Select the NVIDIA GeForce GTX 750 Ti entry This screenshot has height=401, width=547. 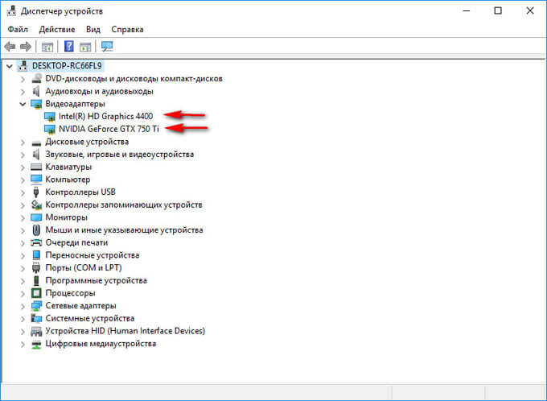click(x=109, y=129)
